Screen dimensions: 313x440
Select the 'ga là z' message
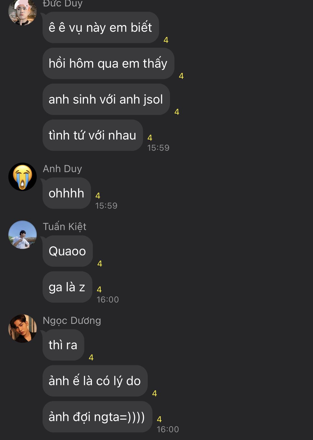pos(67,287)
